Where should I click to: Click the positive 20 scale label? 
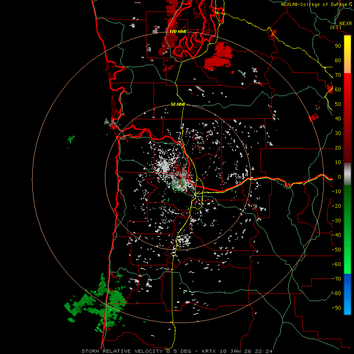pyautogui.click(x=338, y=148)
